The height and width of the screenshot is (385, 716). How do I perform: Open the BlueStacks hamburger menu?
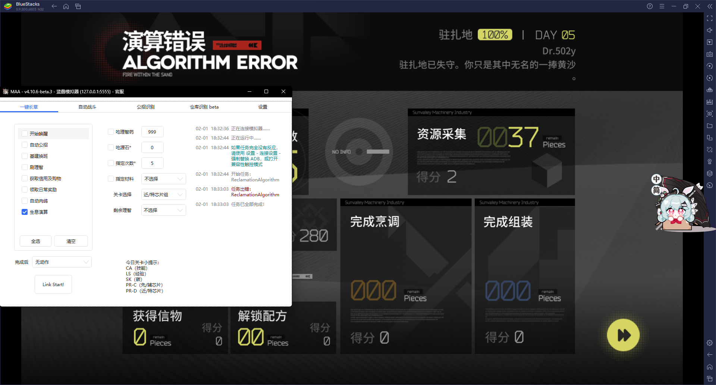[x=662, y=6]
